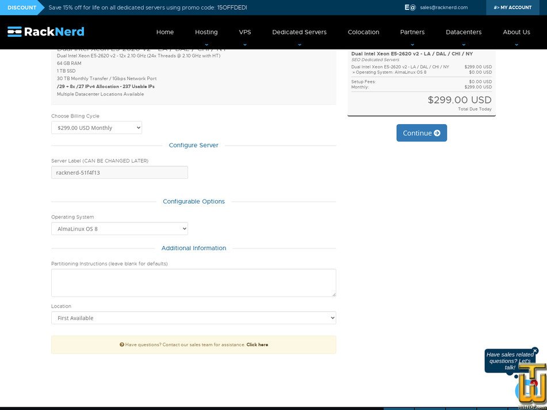The image size is (547, 410).
Task: Open the Operating System dropdown showing AlmaLinux OS 8
Action: tap(119, 228)
